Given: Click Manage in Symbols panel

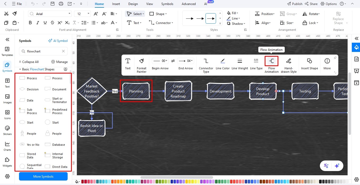Looking at the screenshot, I should click(60, 62).
